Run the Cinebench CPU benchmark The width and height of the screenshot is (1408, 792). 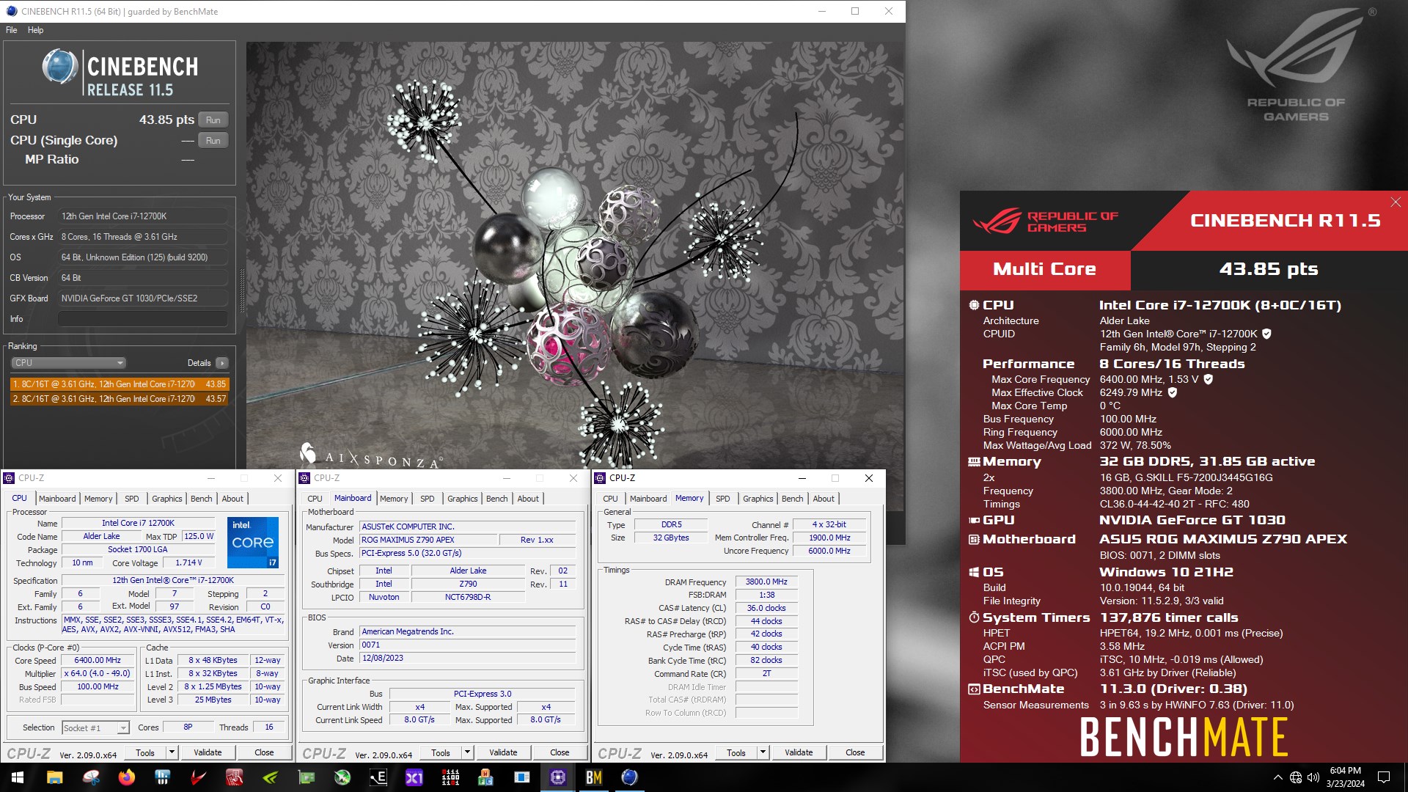tap(213, 120)
